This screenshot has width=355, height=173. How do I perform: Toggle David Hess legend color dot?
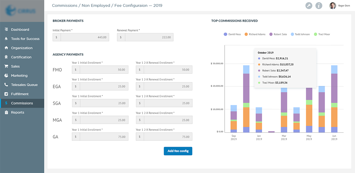(x=225, y=34)
